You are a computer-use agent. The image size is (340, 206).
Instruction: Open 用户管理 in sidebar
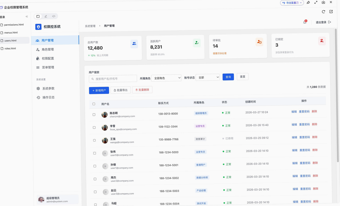point(55,40)
